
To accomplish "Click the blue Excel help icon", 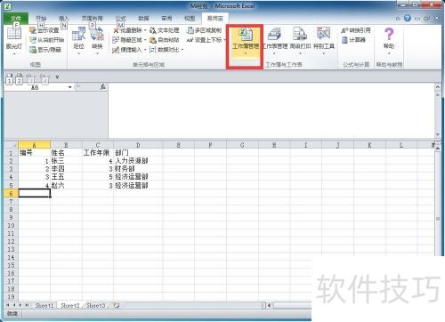I will [408, 19].
